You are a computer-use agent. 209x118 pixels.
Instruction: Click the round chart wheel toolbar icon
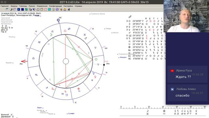15,10
